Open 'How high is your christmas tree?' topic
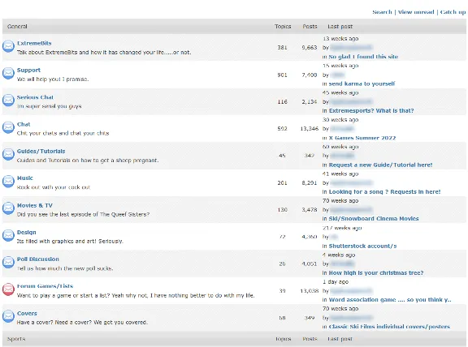The width and height of the screenshot is (468, 347). 375,273
